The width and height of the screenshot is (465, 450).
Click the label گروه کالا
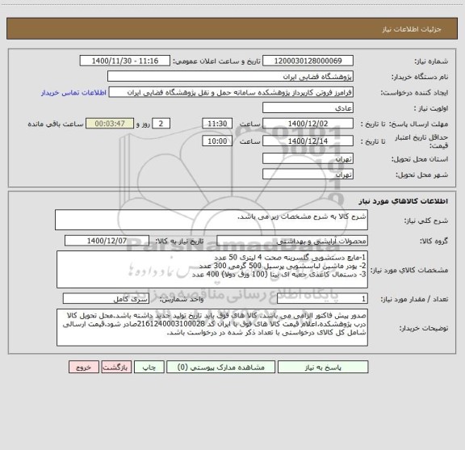tap(434, 242)
